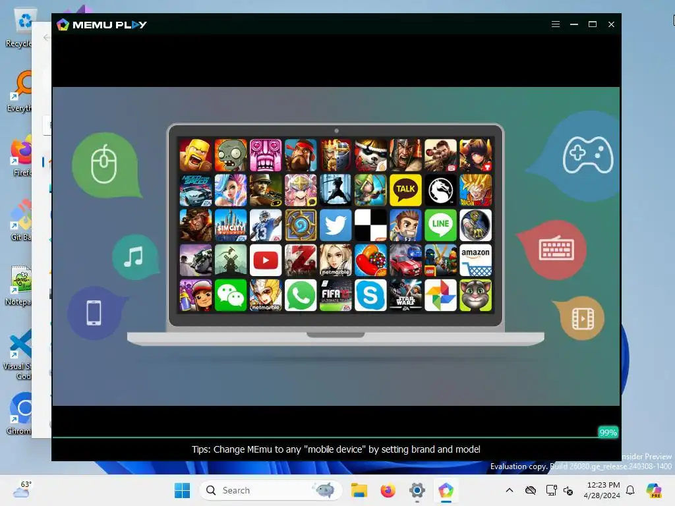The width and height of the screenshot is (675, 506).
Task: Click the Twitter bird app icon
Action: (x=336, y=225)
